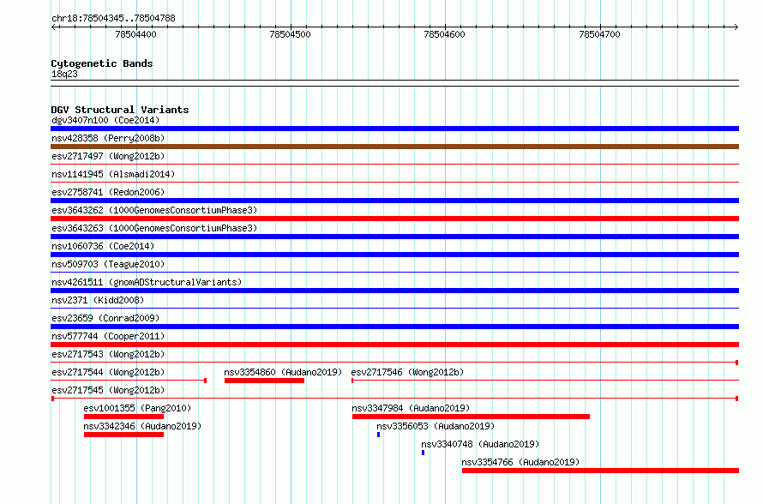Click the red bar under esv1001355
The height and width of the screenshot is (504, 763).
(x=123, y=417)
